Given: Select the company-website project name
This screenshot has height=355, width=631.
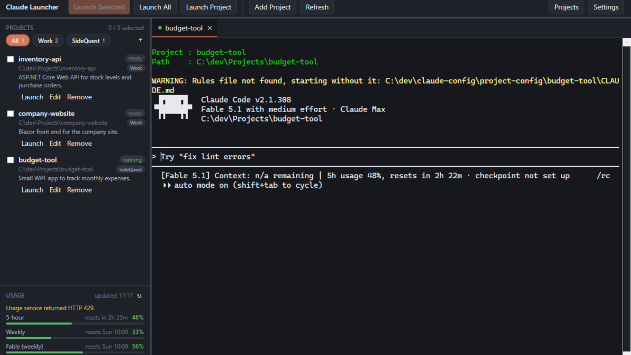Looking at the screenshot, I should coord(46,114).
